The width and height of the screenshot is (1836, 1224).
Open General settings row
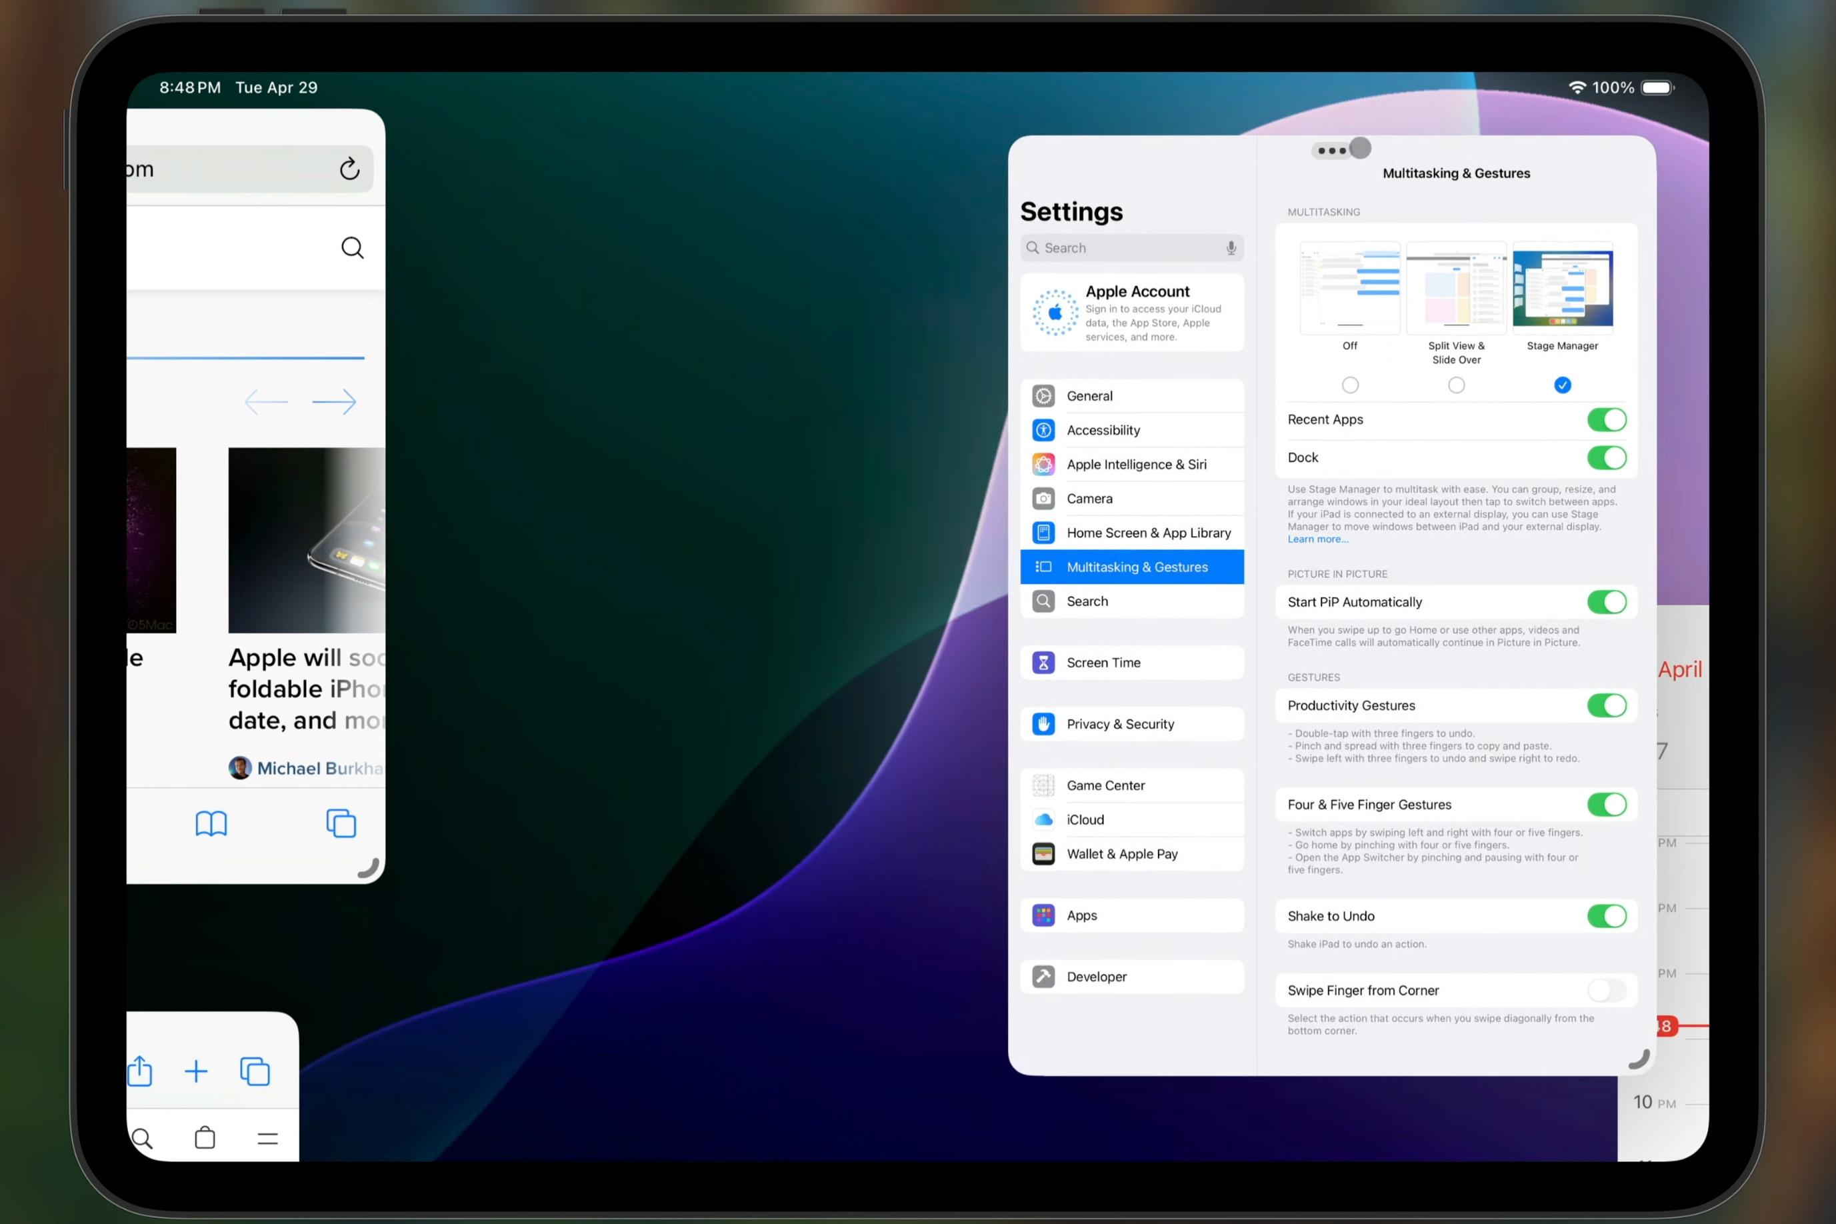(1132, 396)
